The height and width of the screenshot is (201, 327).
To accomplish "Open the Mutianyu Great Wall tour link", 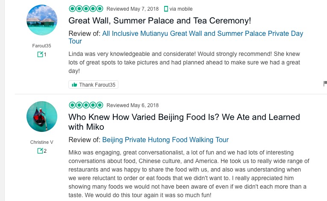I will (x=186, y=38).
